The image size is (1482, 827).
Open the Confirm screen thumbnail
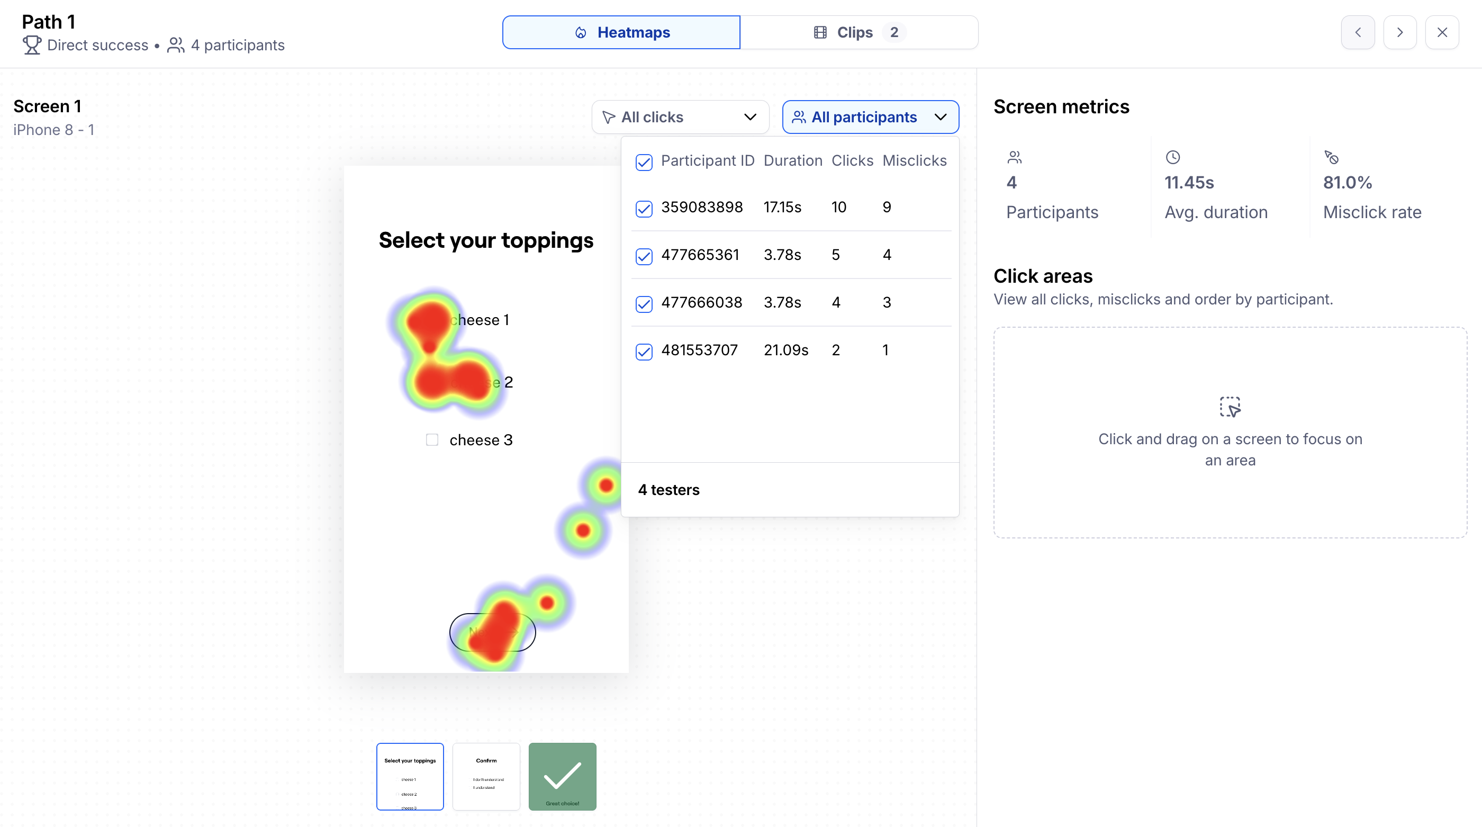click(x=486, y=776)
